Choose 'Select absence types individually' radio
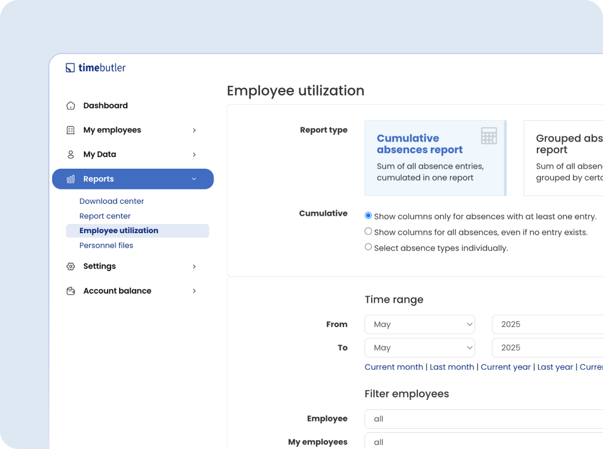This screenshot has width=603, height=449. 368,247
